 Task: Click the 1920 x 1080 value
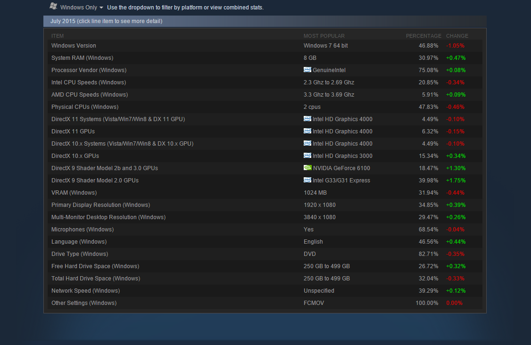tap(319, 205)
